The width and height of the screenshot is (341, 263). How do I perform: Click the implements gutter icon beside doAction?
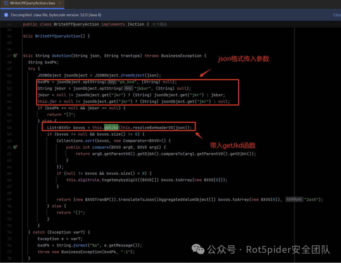[15, 56]
